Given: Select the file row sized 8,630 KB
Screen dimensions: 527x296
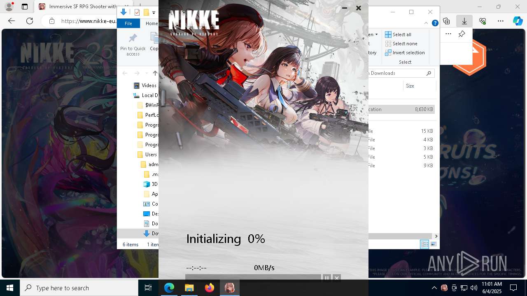Looking at the screenshot, I should pyautogui.click(x=402, y=109).
